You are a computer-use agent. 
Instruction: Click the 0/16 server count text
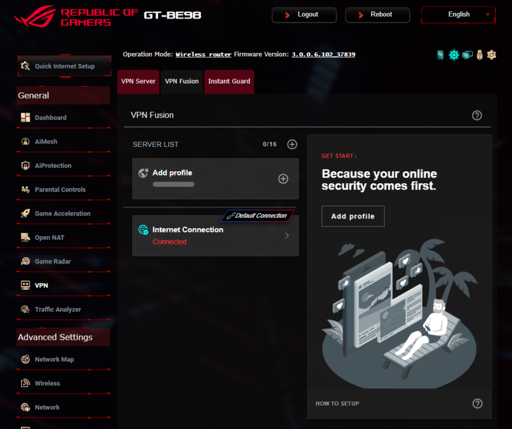[x=270, y=145]
